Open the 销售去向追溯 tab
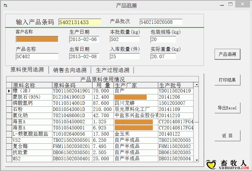The height and width of the screenshot is (171, 252). coord(70,70)
